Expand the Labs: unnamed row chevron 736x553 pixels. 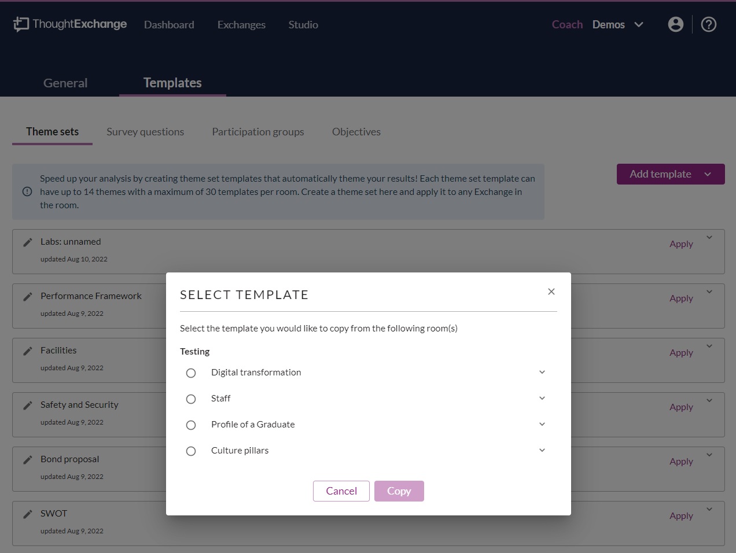click(x=709, y=237)
